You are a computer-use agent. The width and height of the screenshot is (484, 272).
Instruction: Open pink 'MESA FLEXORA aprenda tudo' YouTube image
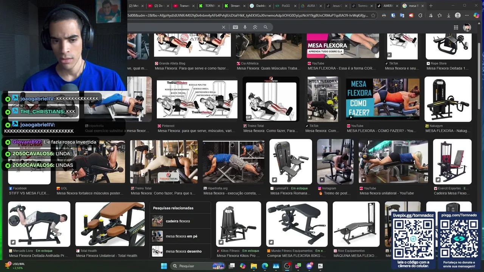tap(343, 45)
